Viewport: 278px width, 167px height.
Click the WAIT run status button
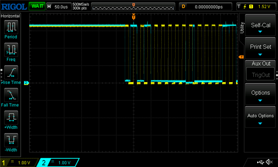pos(37,7)
